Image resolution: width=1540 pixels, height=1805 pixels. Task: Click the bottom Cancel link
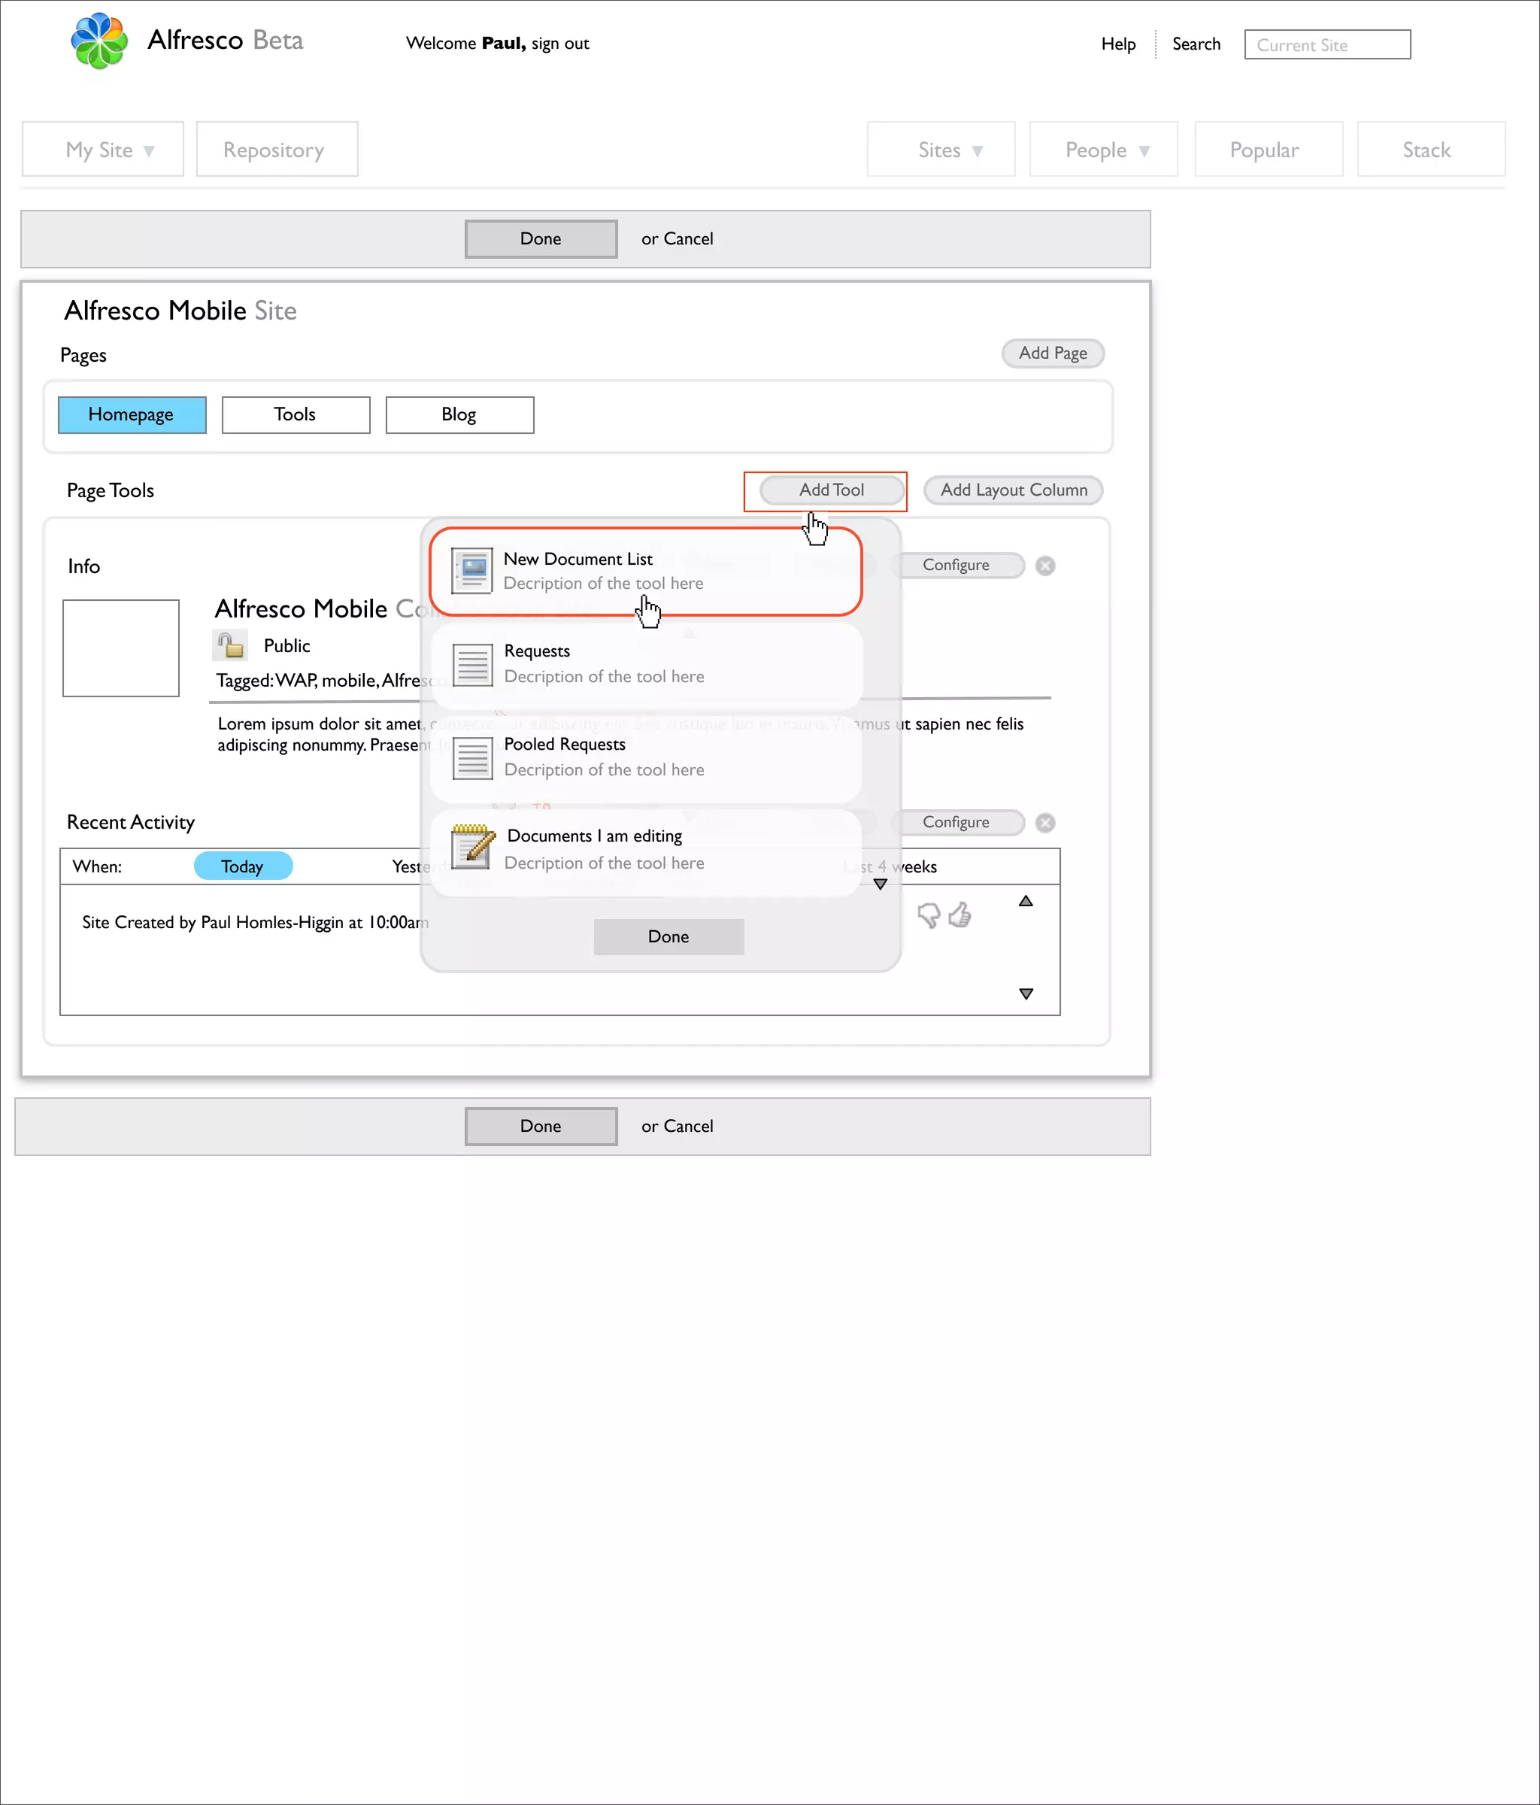coord(688,1127)
